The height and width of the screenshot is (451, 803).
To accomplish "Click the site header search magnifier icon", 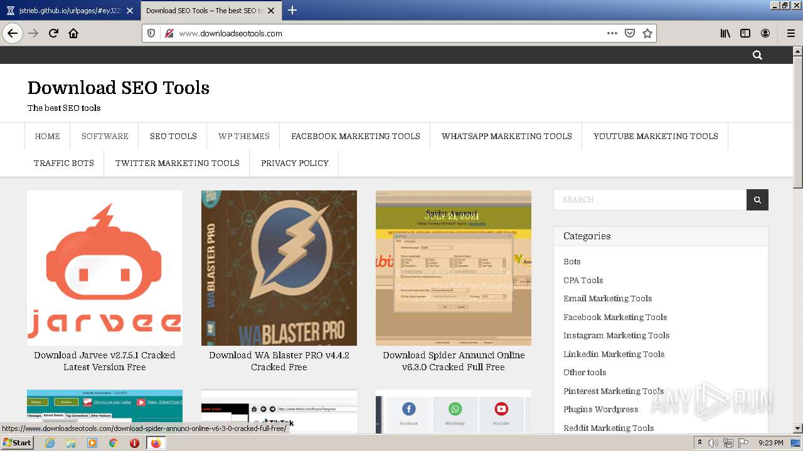I will click(x=757, y=55).
